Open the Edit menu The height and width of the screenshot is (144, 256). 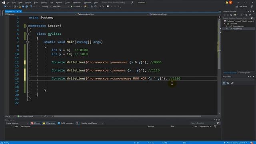(x=14, y=3)
